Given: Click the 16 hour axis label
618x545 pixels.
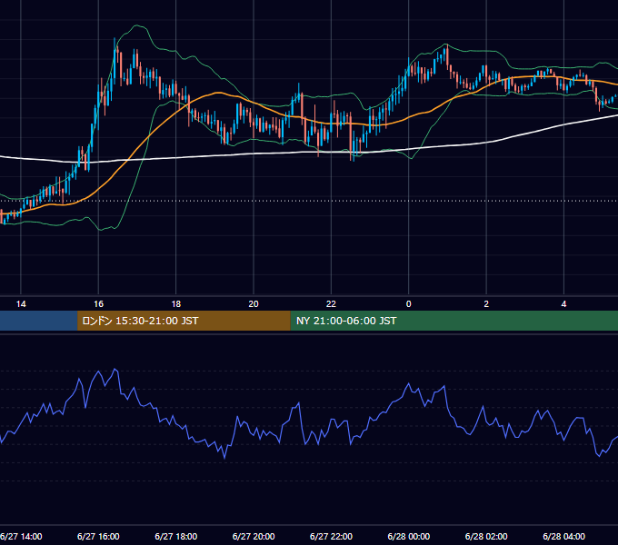Looking at the screenshot, I should click(98, 304).
